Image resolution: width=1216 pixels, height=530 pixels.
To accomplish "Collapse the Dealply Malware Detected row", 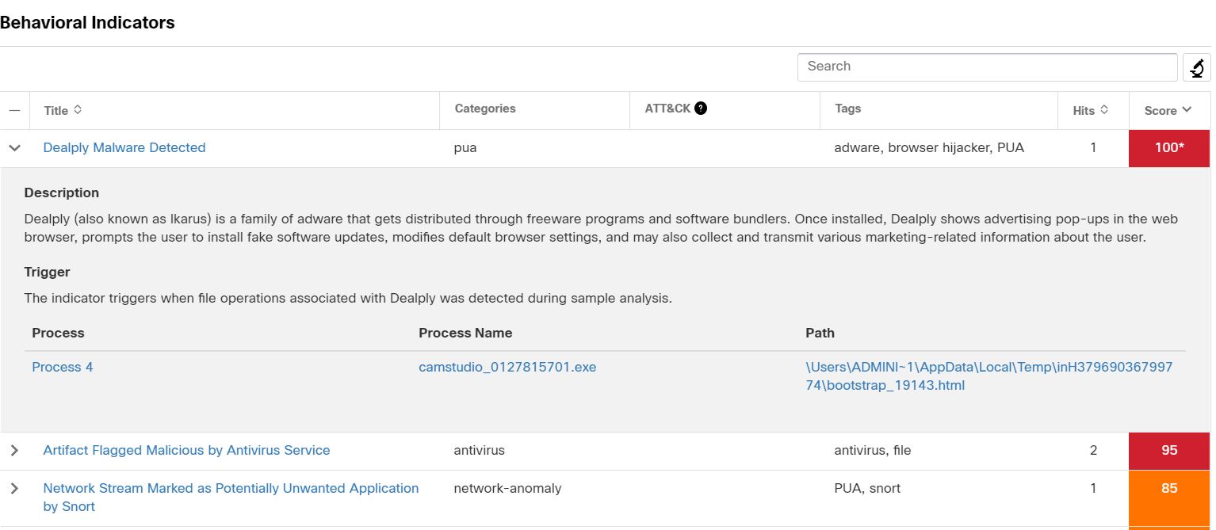I will point(14,148).
